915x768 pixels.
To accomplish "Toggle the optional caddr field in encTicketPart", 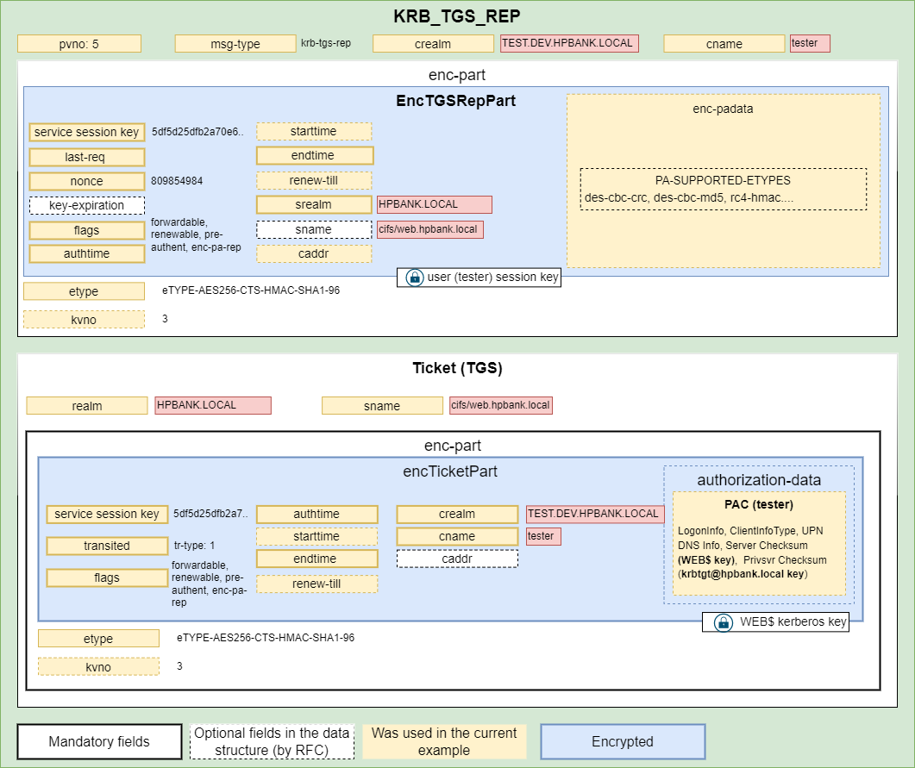I will pyautogui.click(x=456, y=558).
